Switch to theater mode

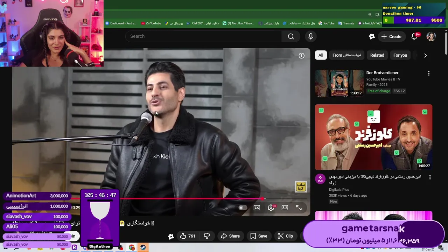[285, 208]
